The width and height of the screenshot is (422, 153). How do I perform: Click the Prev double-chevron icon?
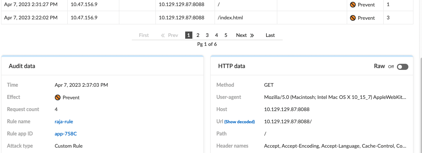163,35
